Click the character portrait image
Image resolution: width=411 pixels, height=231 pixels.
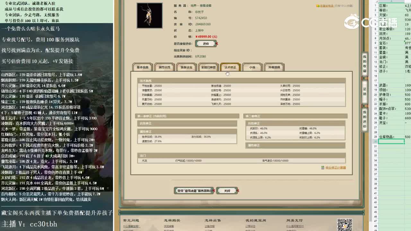[x=149, y=15]
